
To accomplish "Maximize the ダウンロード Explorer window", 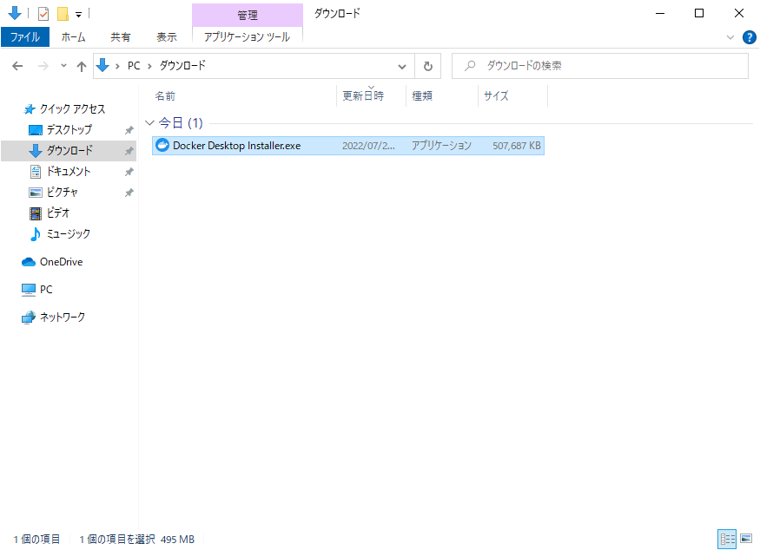I will pos(699,13).
